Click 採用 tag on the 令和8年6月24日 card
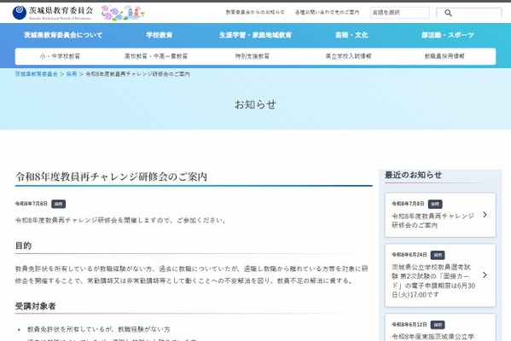 pyautogui.click(x=438, y=255)
